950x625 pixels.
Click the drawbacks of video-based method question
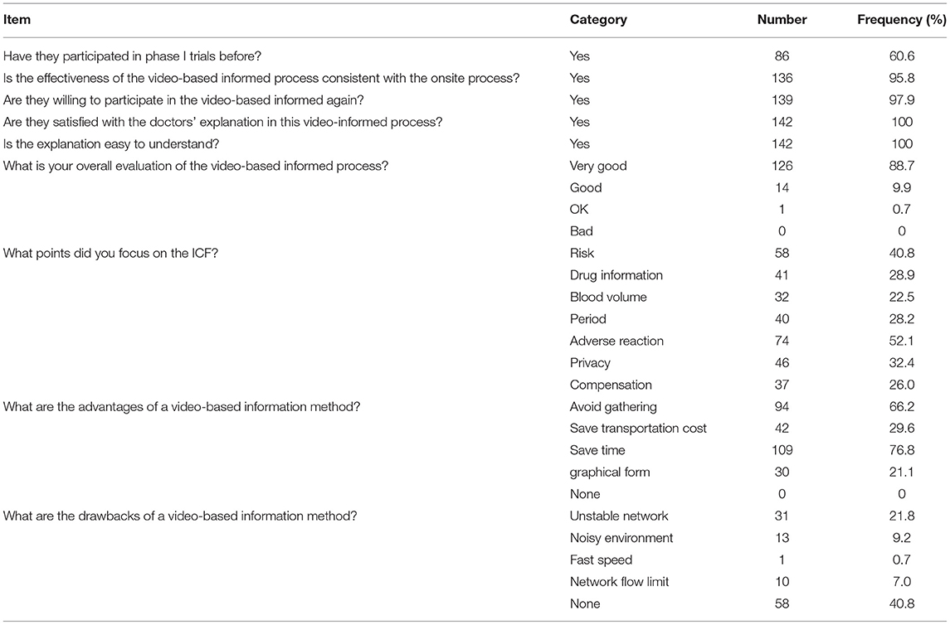(x=180, y=516)
